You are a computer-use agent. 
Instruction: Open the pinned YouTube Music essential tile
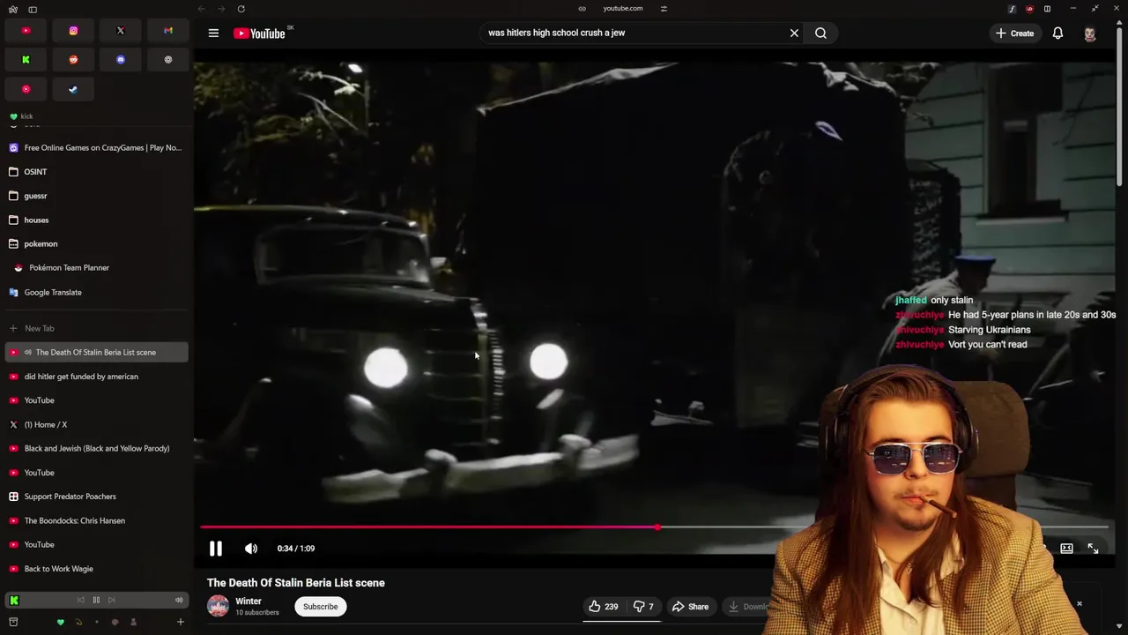click(x=26, y=89)
